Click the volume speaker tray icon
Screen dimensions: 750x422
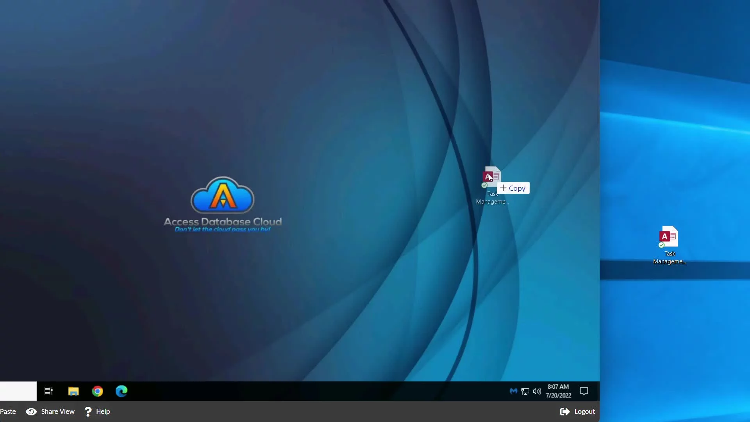pos(537,391)
